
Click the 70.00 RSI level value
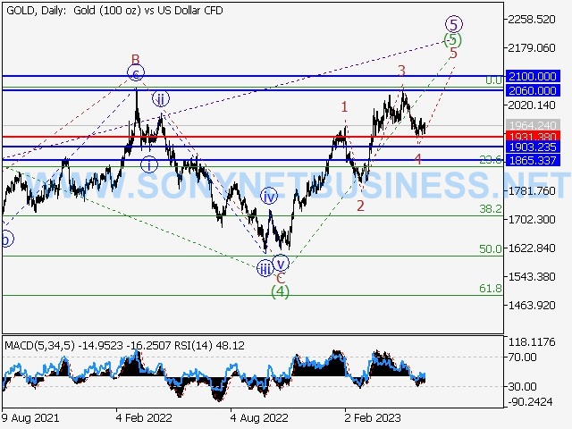[x=523, y=357]
